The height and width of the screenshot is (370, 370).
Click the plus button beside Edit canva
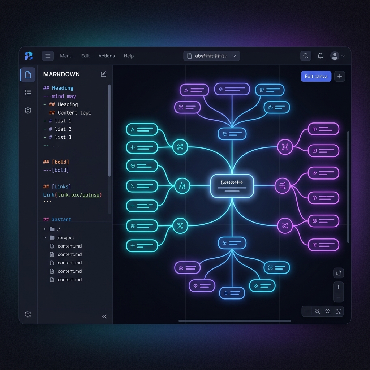(340, 76)
